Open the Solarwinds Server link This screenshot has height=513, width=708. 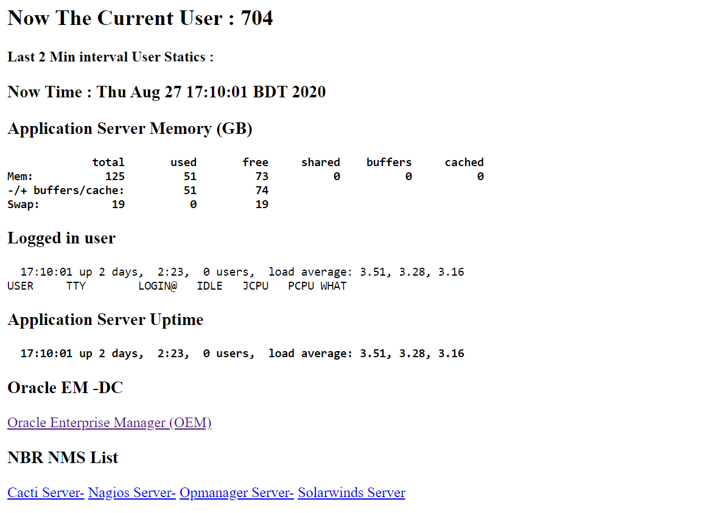point(351,493)
